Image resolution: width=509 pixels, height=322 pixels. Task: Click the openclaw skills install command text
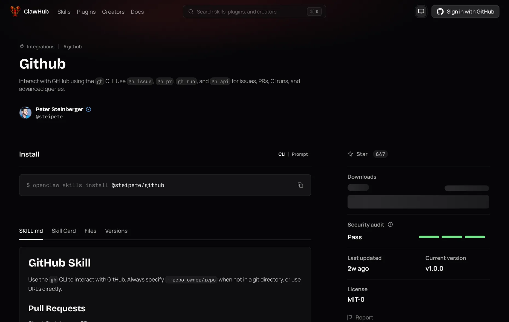95,185
